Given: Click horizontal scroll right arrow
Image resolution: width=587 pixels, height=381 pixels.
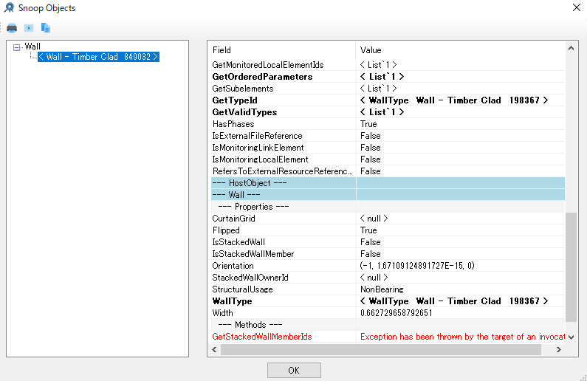Looking at the screenshot, I should 558,349.
